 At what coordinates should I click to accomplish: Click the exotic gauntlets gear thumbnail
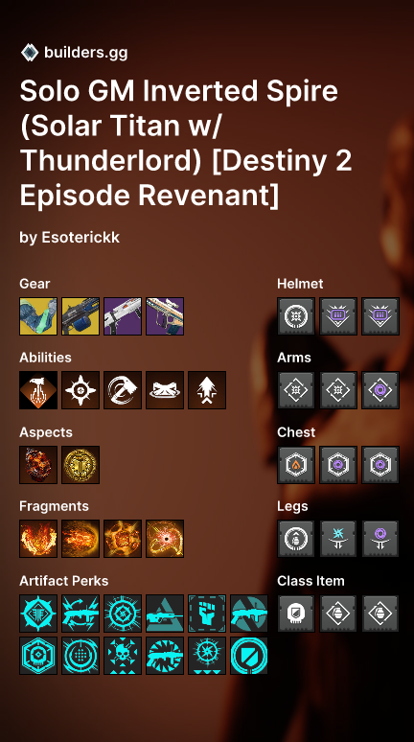pos(38,316)
